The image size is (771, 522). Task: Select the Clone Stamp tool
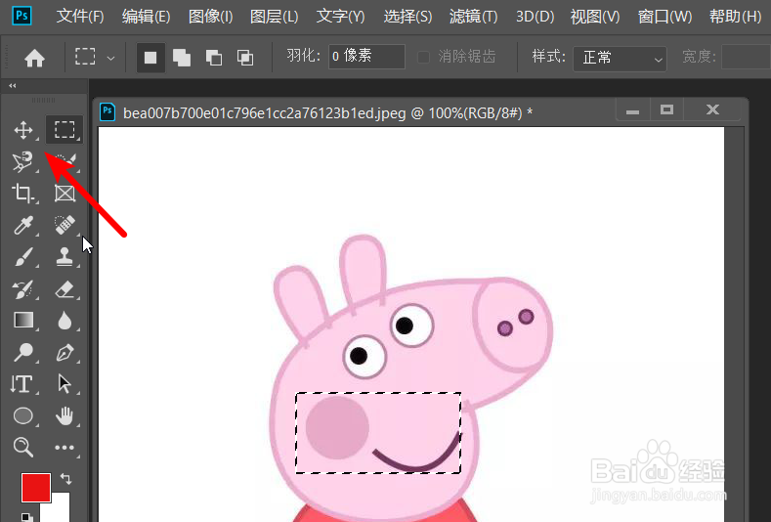pyautogui.click(x=64, y=257)
